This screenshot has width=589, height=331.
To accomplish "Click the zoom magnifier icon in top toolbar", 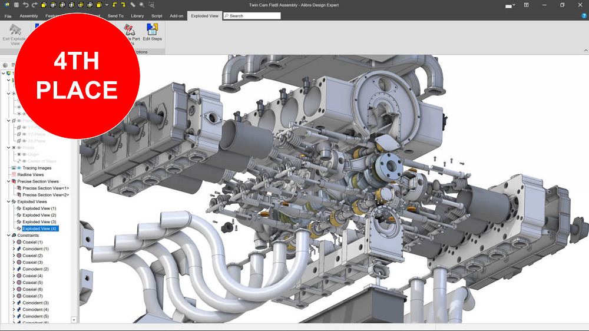I will point(142,5).
